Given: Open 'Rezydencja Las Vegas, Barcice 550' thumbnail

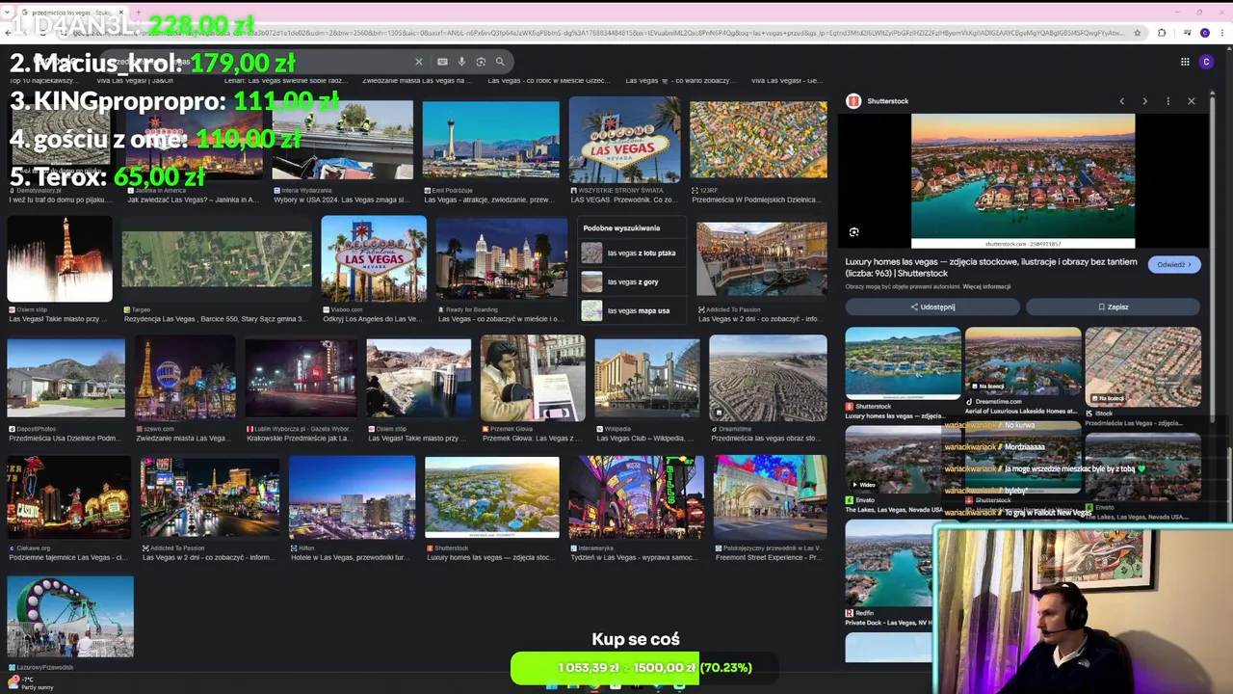Looking at the screenshot, I should [x=217, y=259].
